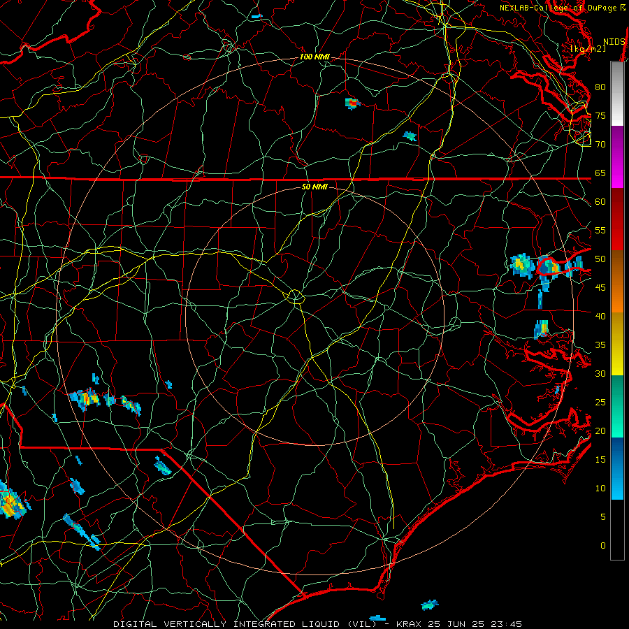Click the scale value 60
The width and height of the screenshot is (629, 629).
[x=600, y=202]
